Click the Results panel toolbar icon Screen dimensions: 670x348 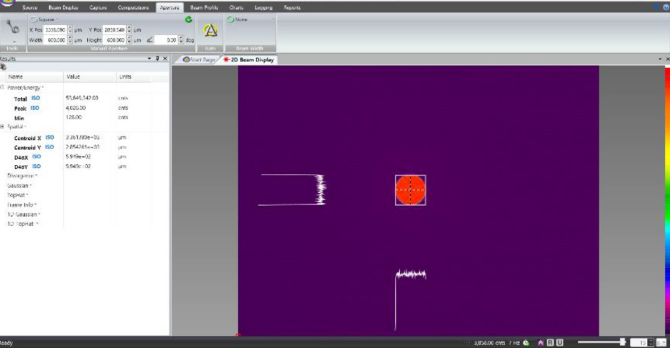point(3,67)
